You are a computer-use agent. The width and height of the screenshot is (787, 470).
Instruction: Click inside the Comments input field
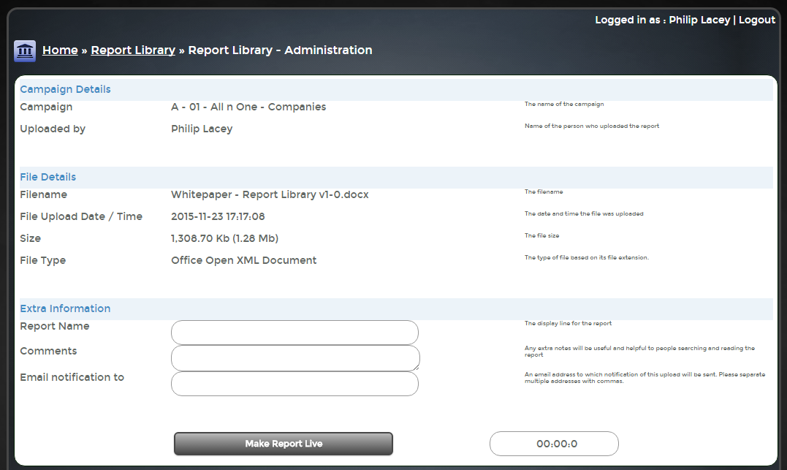(294, 358)
